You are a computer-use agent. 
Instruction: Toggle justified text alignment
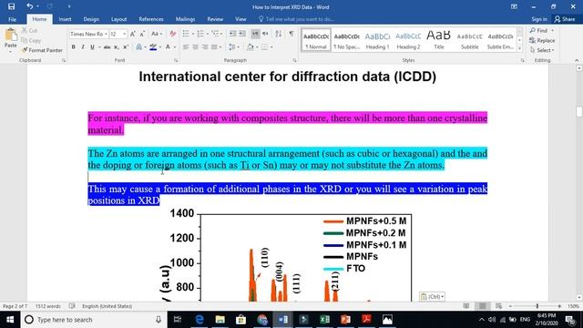pos(214,47)
